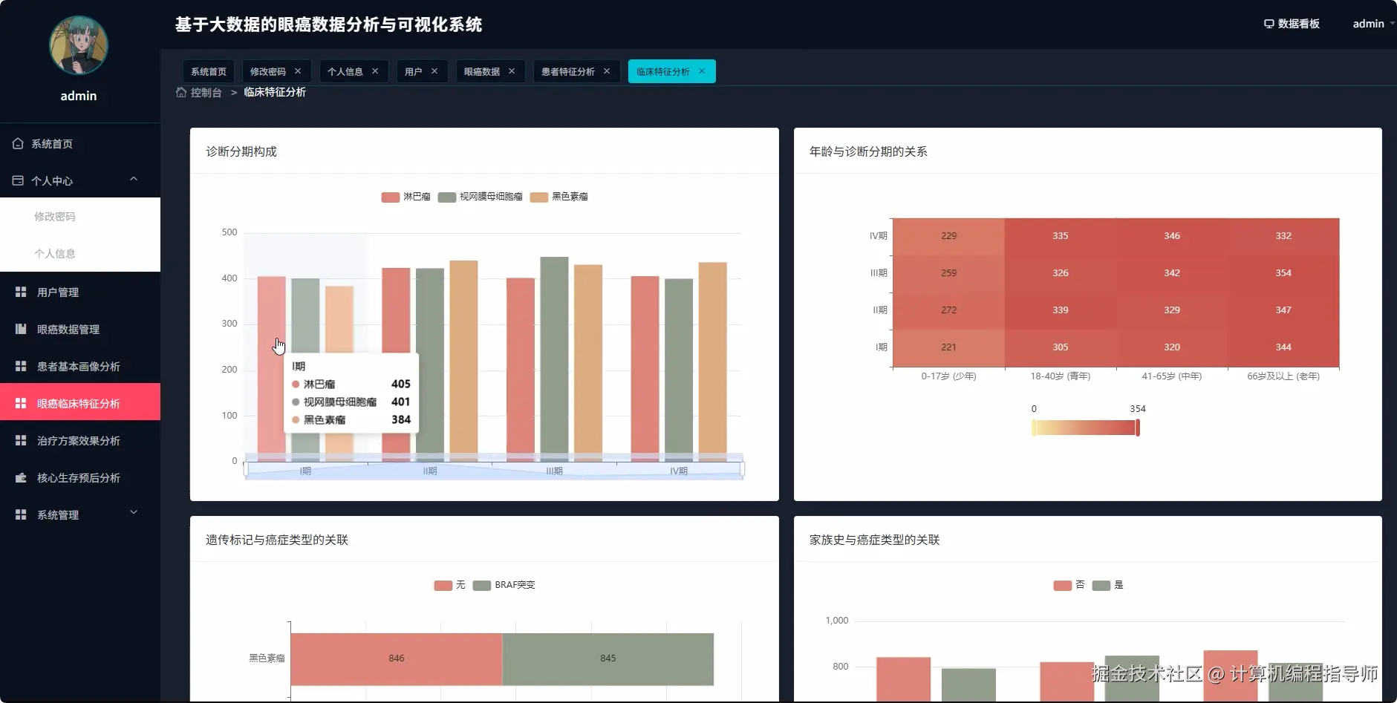Click heatmap cell showing 221

click(948, 347)
